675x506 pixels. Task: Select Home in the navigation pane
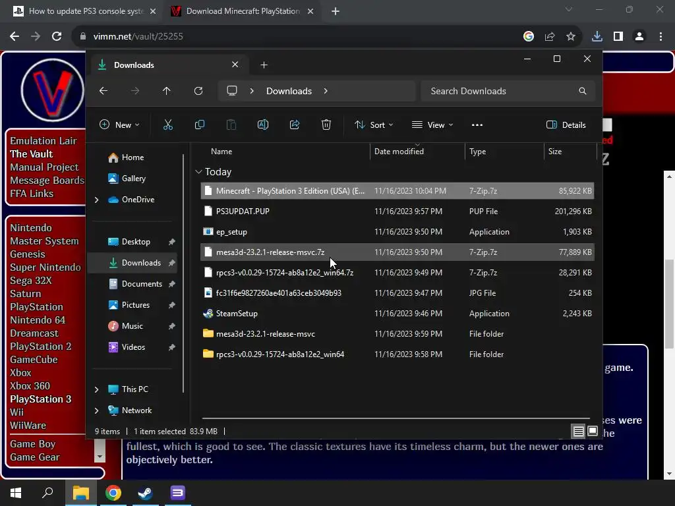pos(132,157)
